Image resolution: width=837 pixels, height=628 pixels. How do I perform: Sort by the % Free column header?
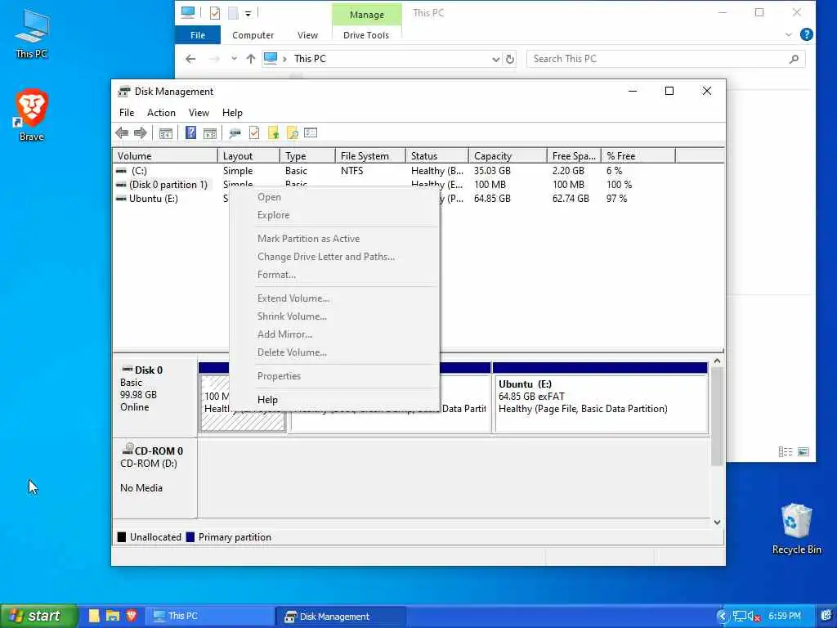click(x=638, y=156)
